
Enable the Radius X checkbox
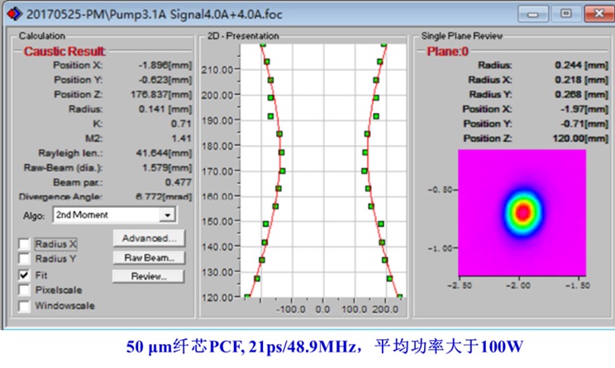(24, 244)
